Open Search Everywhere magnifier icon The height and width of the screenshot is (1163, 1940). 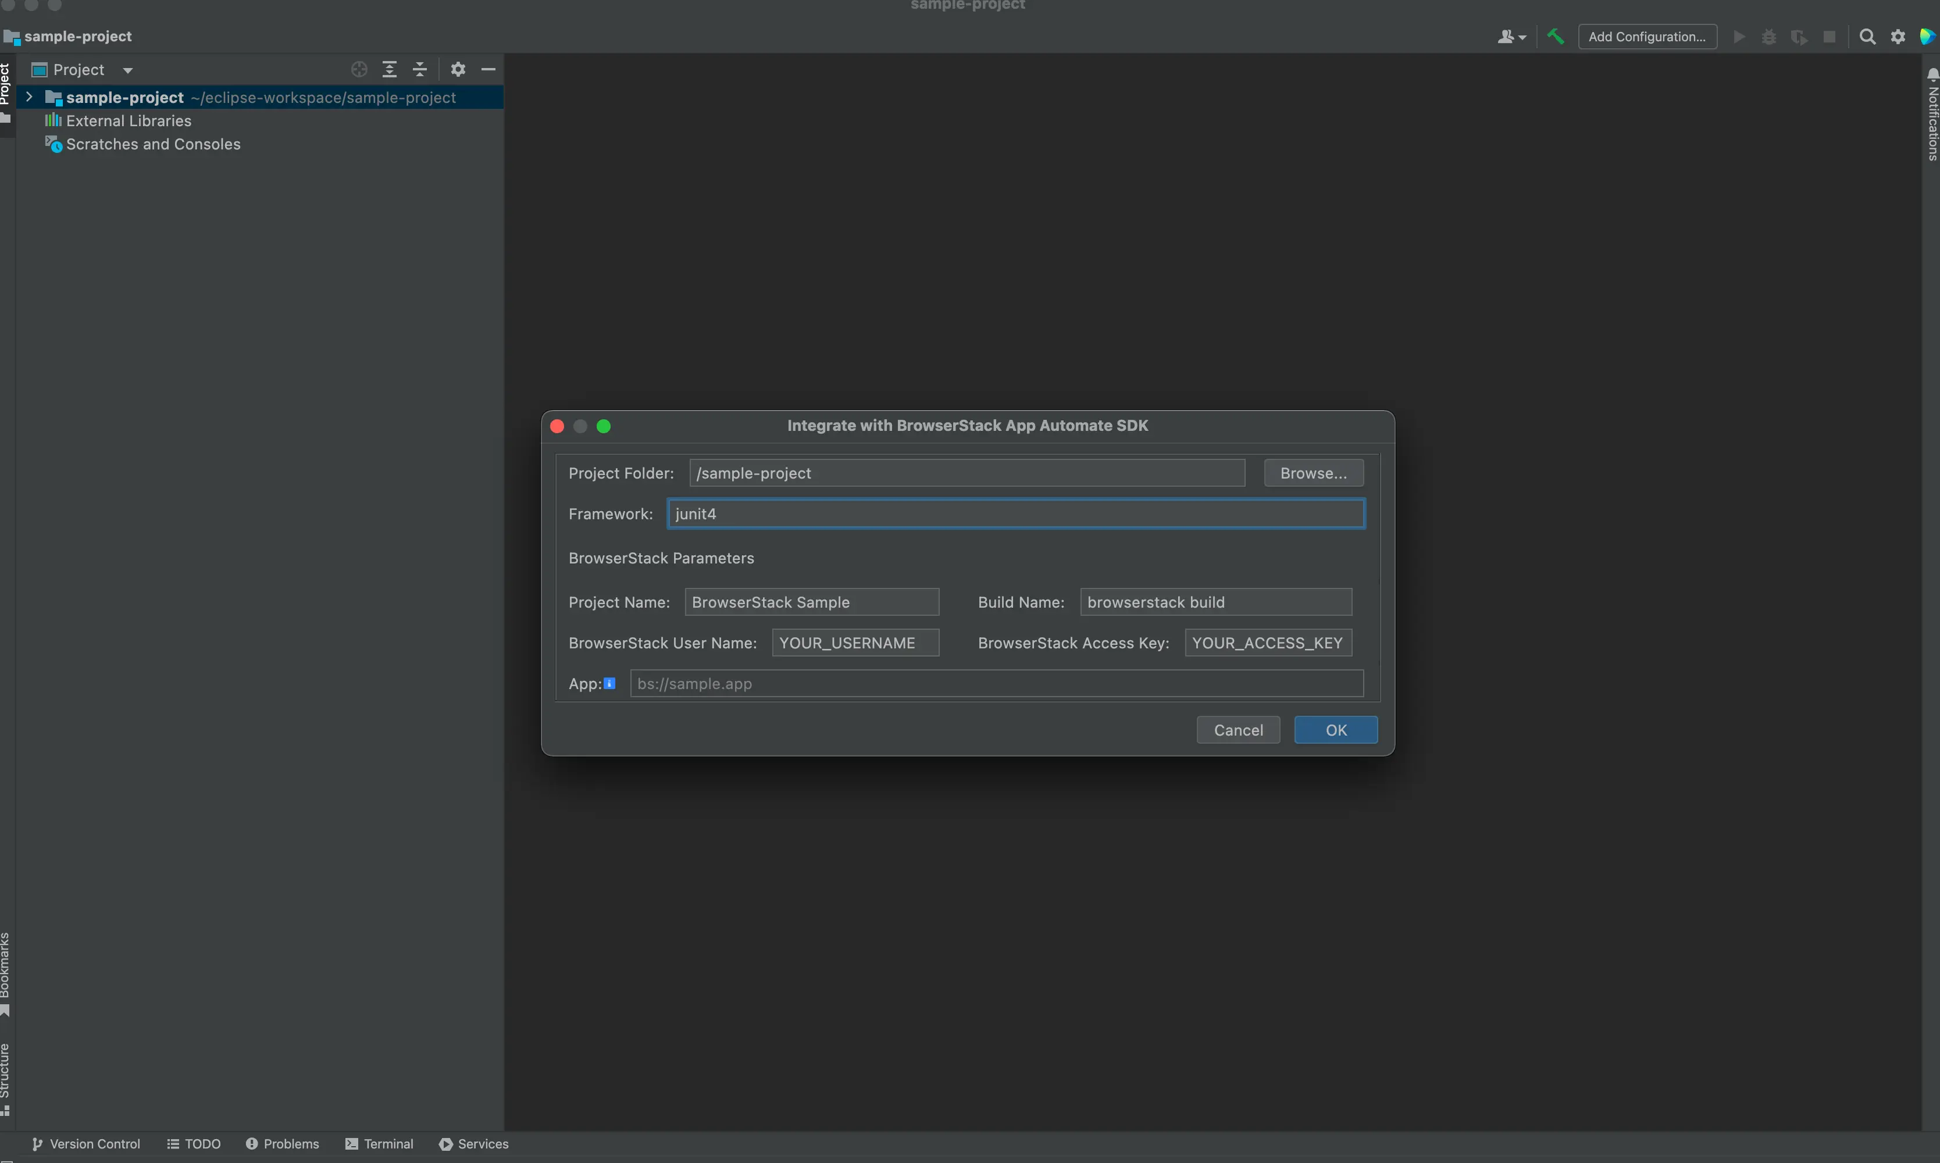click(1867, 37)
